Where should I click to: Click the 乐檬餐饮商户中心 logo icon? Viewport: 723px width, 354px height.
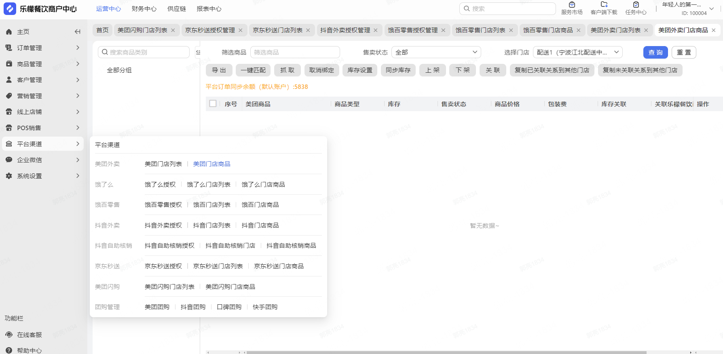[x=10, y=8]
